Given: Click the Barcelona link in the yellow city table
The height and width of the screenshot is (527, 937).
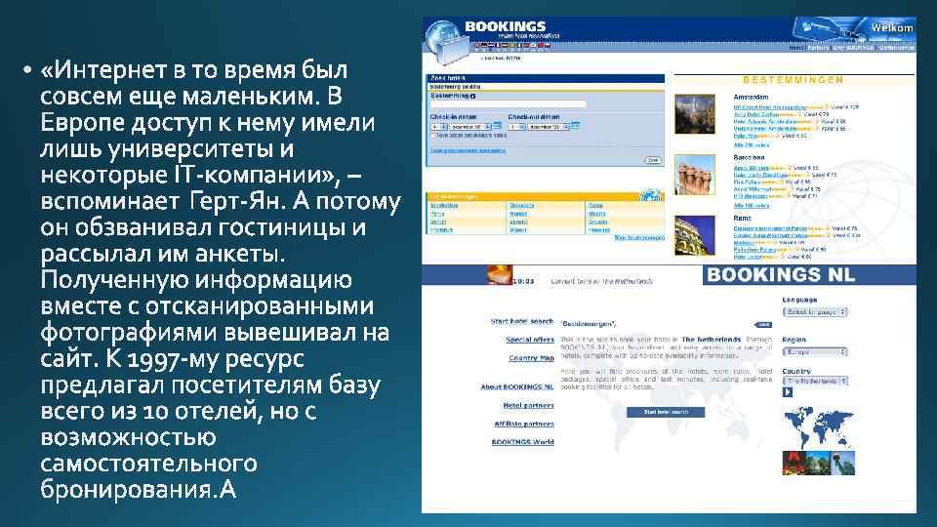Looking at the screenshot, I should point(521,206).
